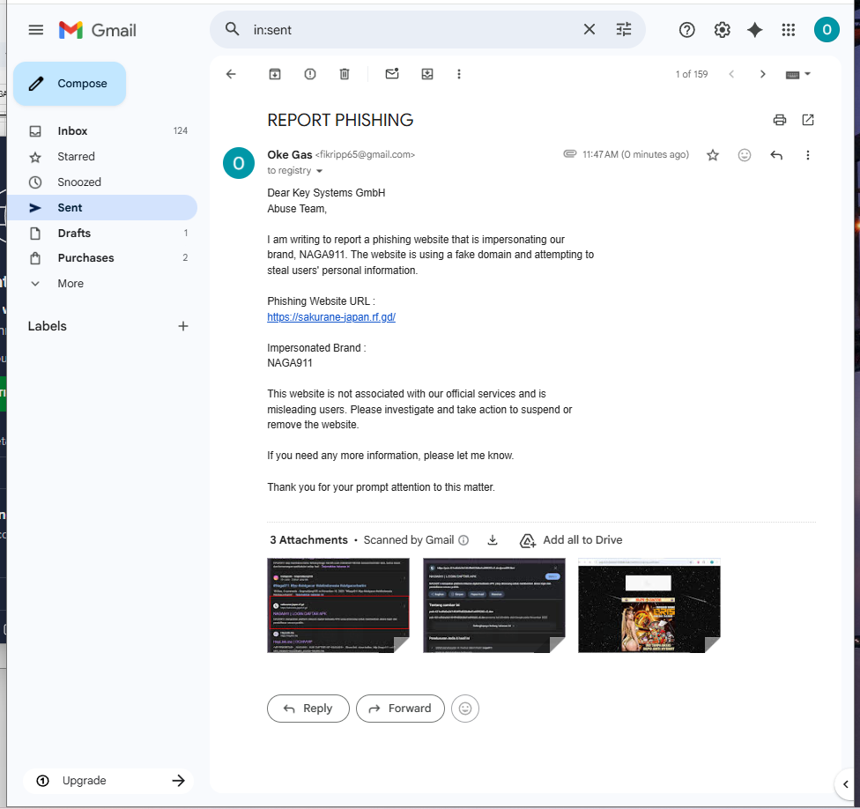Viewport: 860px width, 809px height.
Task: Click the Gmail logo
Action: (98, 30)
